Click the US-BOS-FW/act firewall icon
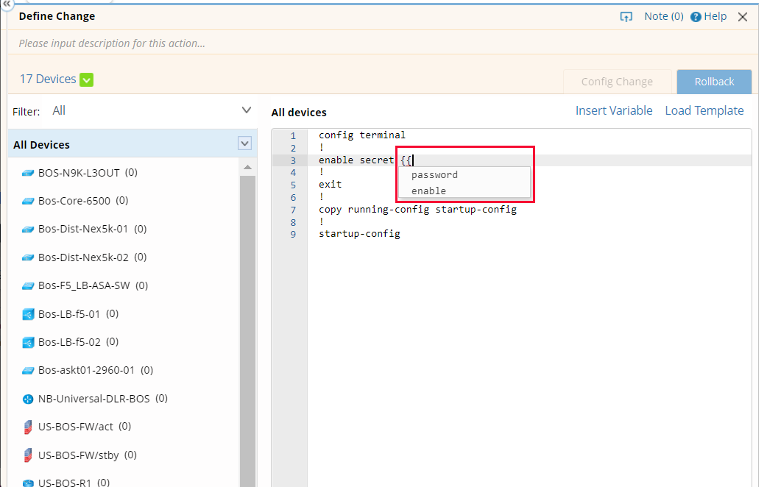This screenshot has width=767, height=487. coord(28,427)
